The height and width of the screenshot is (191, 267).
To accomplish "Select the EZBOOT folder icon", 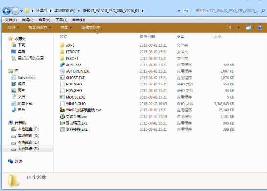I will tap(62, 52).
